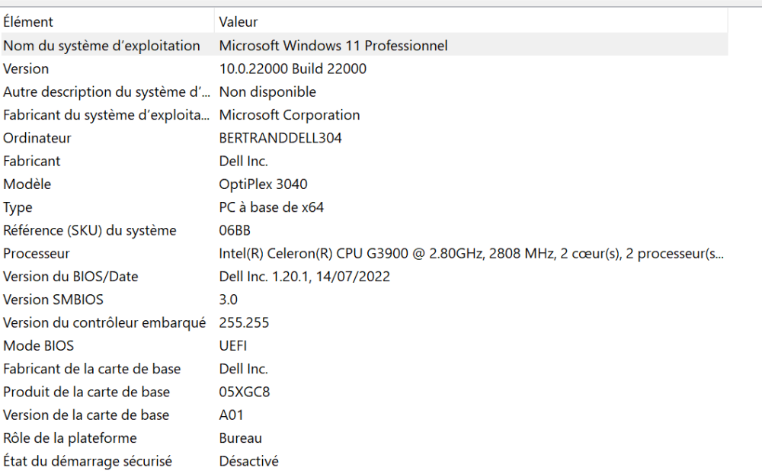The height and width of the screenshot is (471, 762).
Task: Click the value 'Dell Inc. 1.20.1, 14/07/2022'
Action: click(304, 277)
